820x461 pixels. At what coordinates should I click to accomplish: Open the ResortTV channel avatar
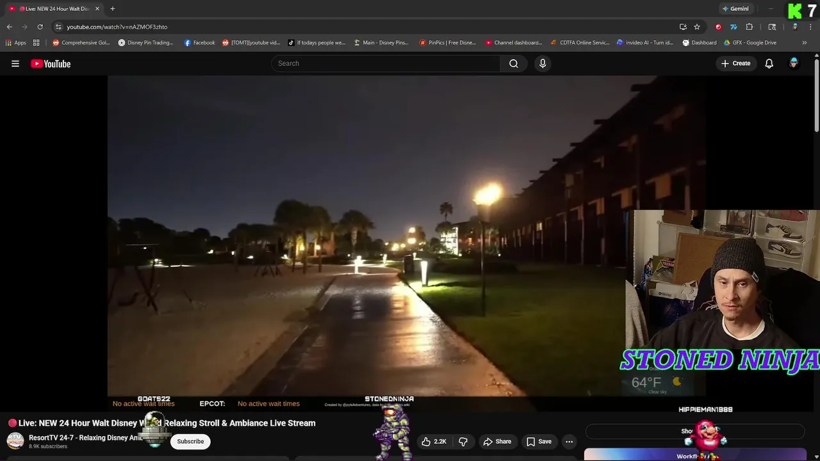pyautogui.click(x=15, y=441)
